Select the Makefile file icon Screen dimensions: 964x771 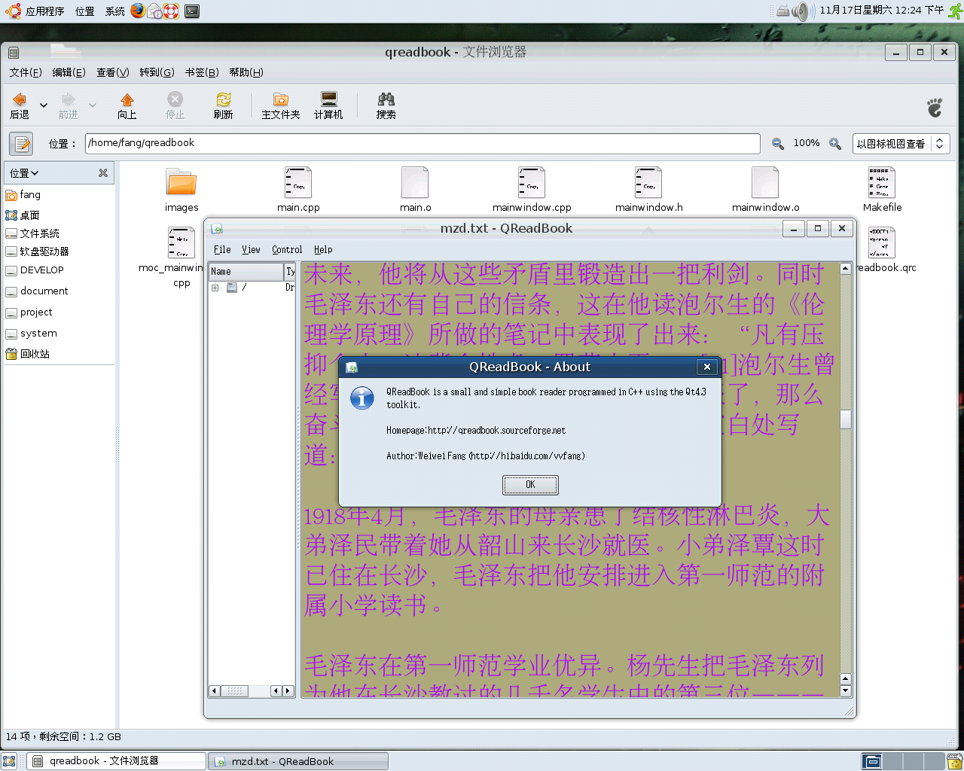(882, 182)
